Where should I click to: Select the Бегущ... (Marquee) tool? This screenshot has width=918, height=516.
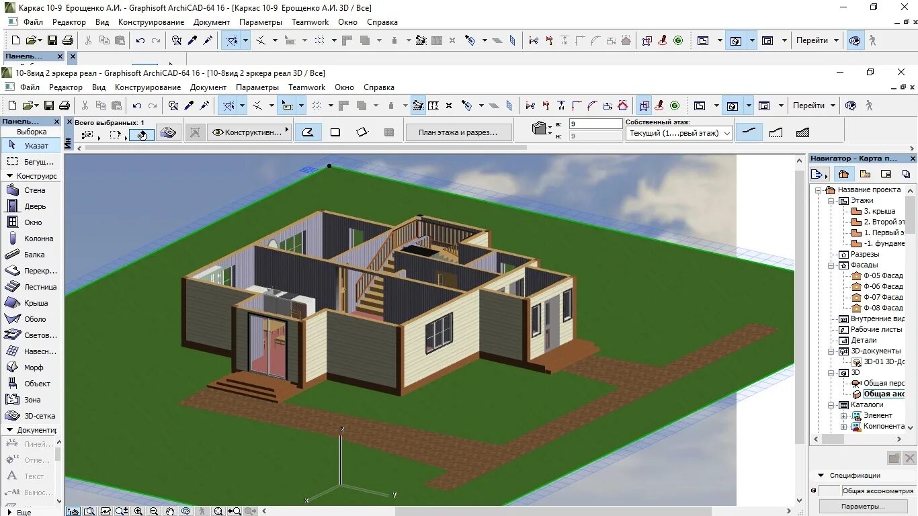[31, 162]
